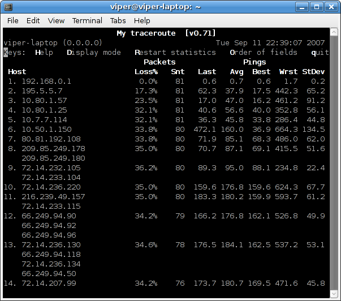Click the scrollbar up arrow
Viewport: 341px width, 301px height.
click(334, 32)
